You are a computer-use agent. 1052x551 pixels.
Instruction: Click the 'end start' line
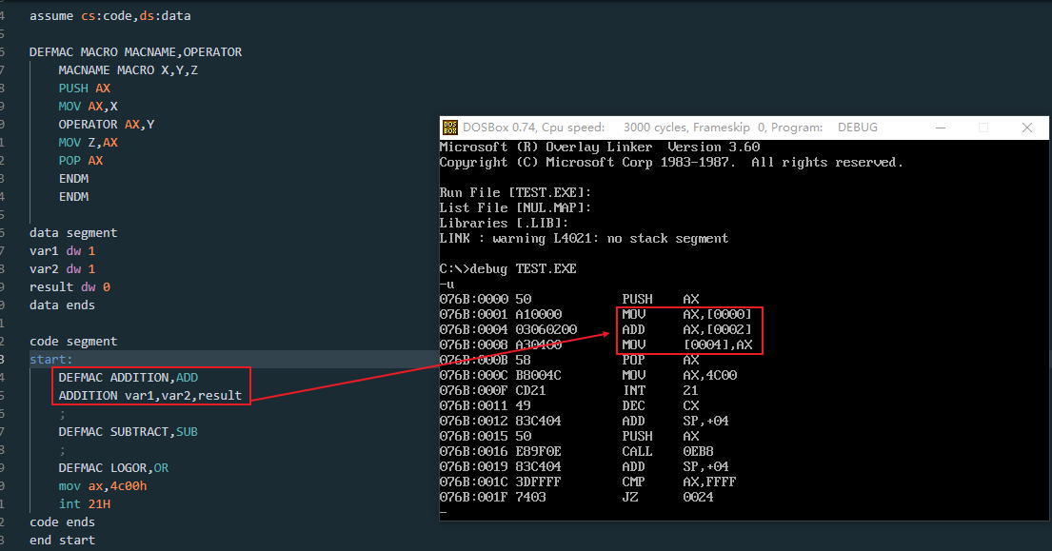pyautogui.click(x=63, y=541)
